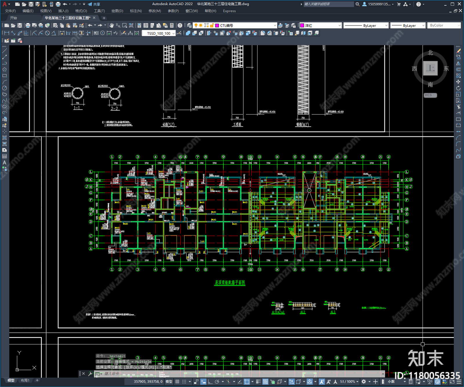
Task: Open the 1:1 / 100% annotation scale dropdown
Action: click(349, 381)
